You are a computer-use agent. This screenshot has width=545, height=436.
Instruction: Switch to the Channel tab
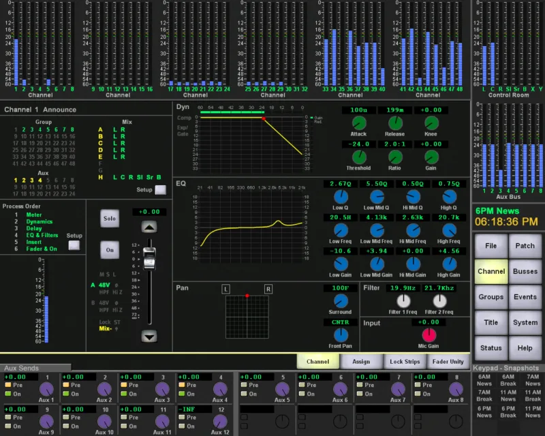point(318,362)
